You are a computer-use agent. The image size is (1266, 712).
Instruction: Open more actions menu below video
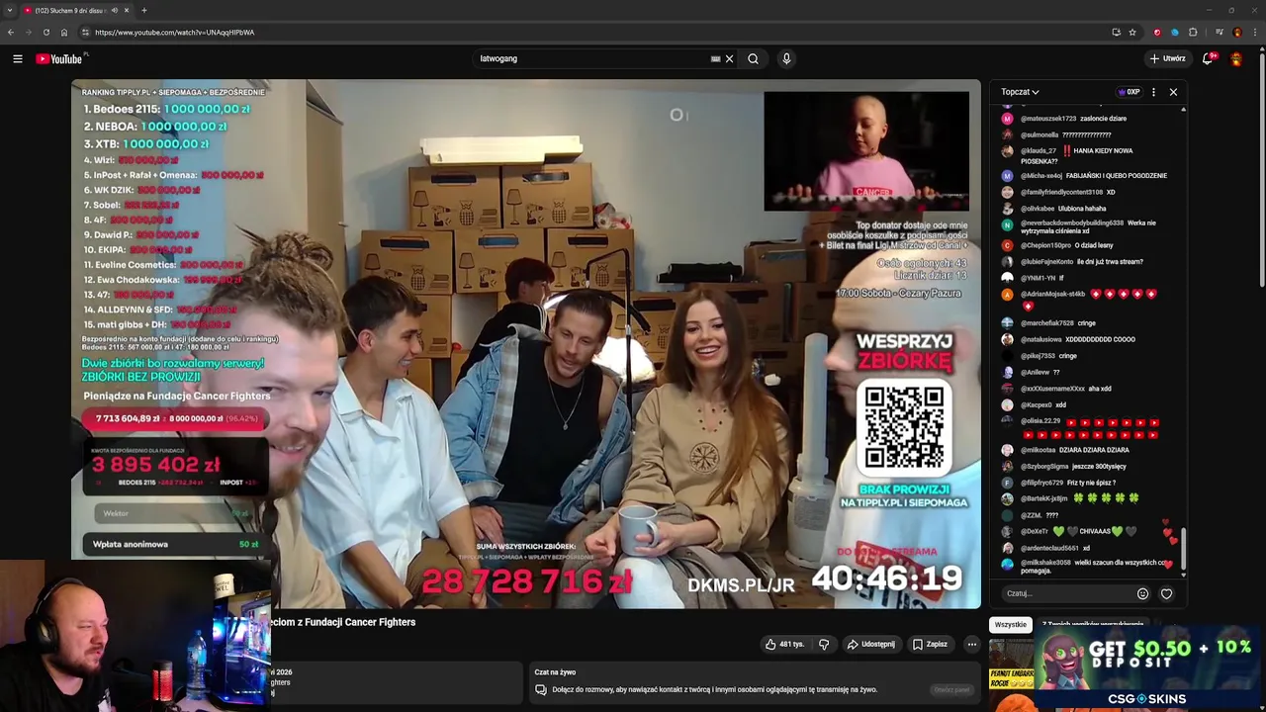(x=971, y=644)
